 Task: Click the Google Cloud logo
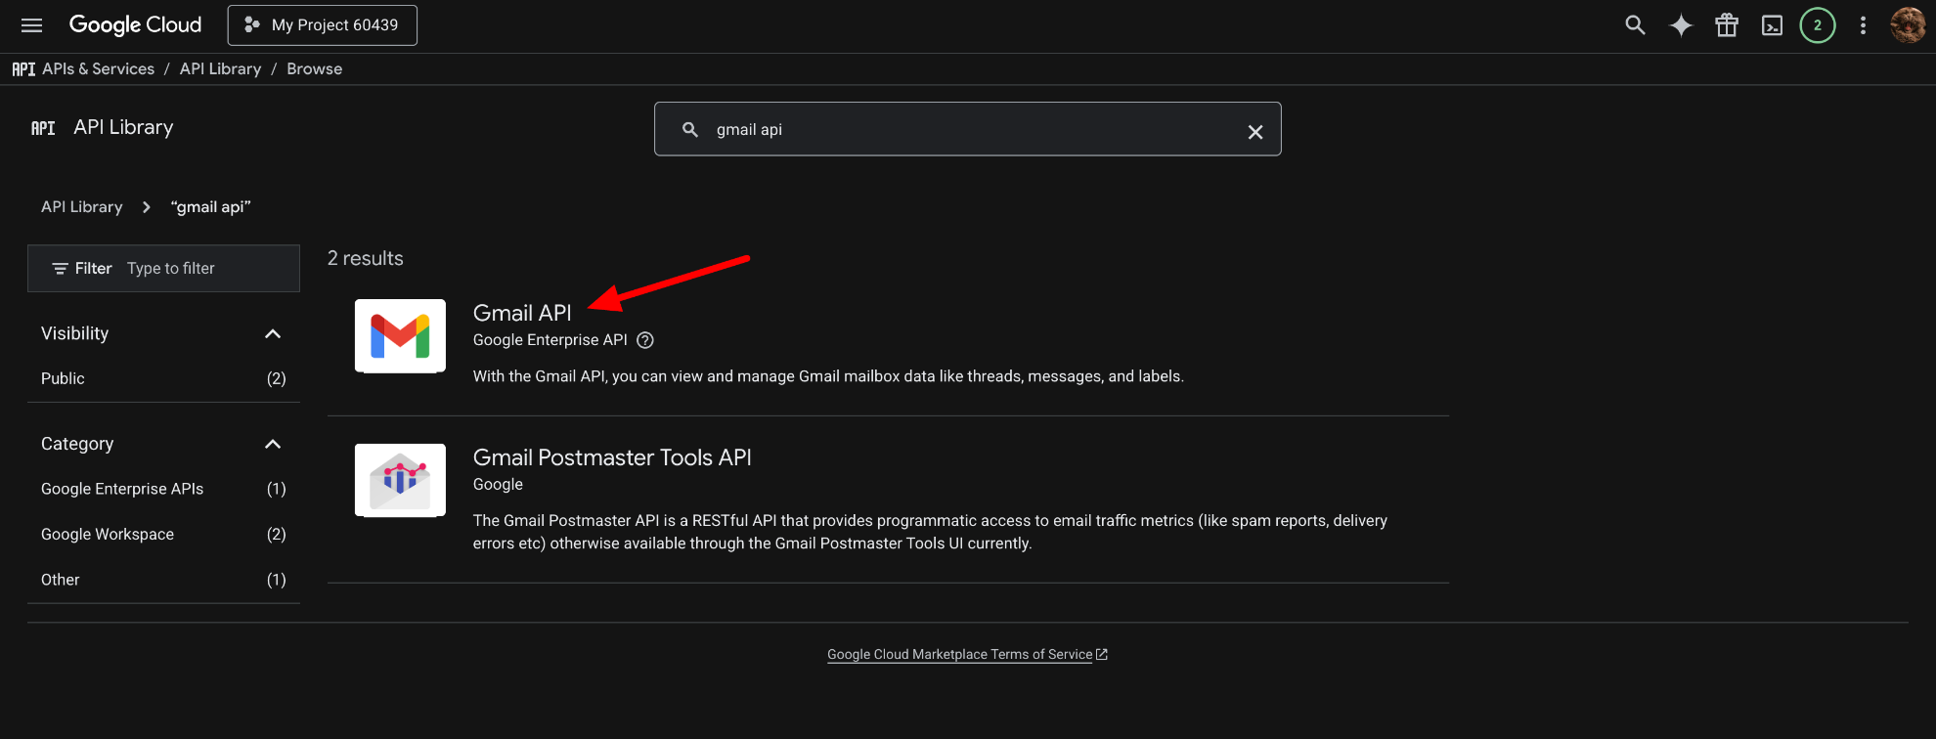pyautogui.click(x=135, y=25)
